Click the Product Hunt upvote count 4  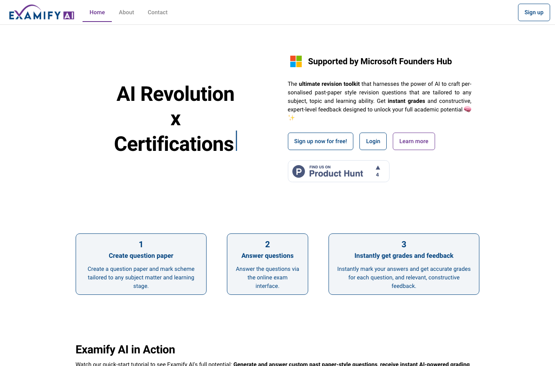coord(377,175)
